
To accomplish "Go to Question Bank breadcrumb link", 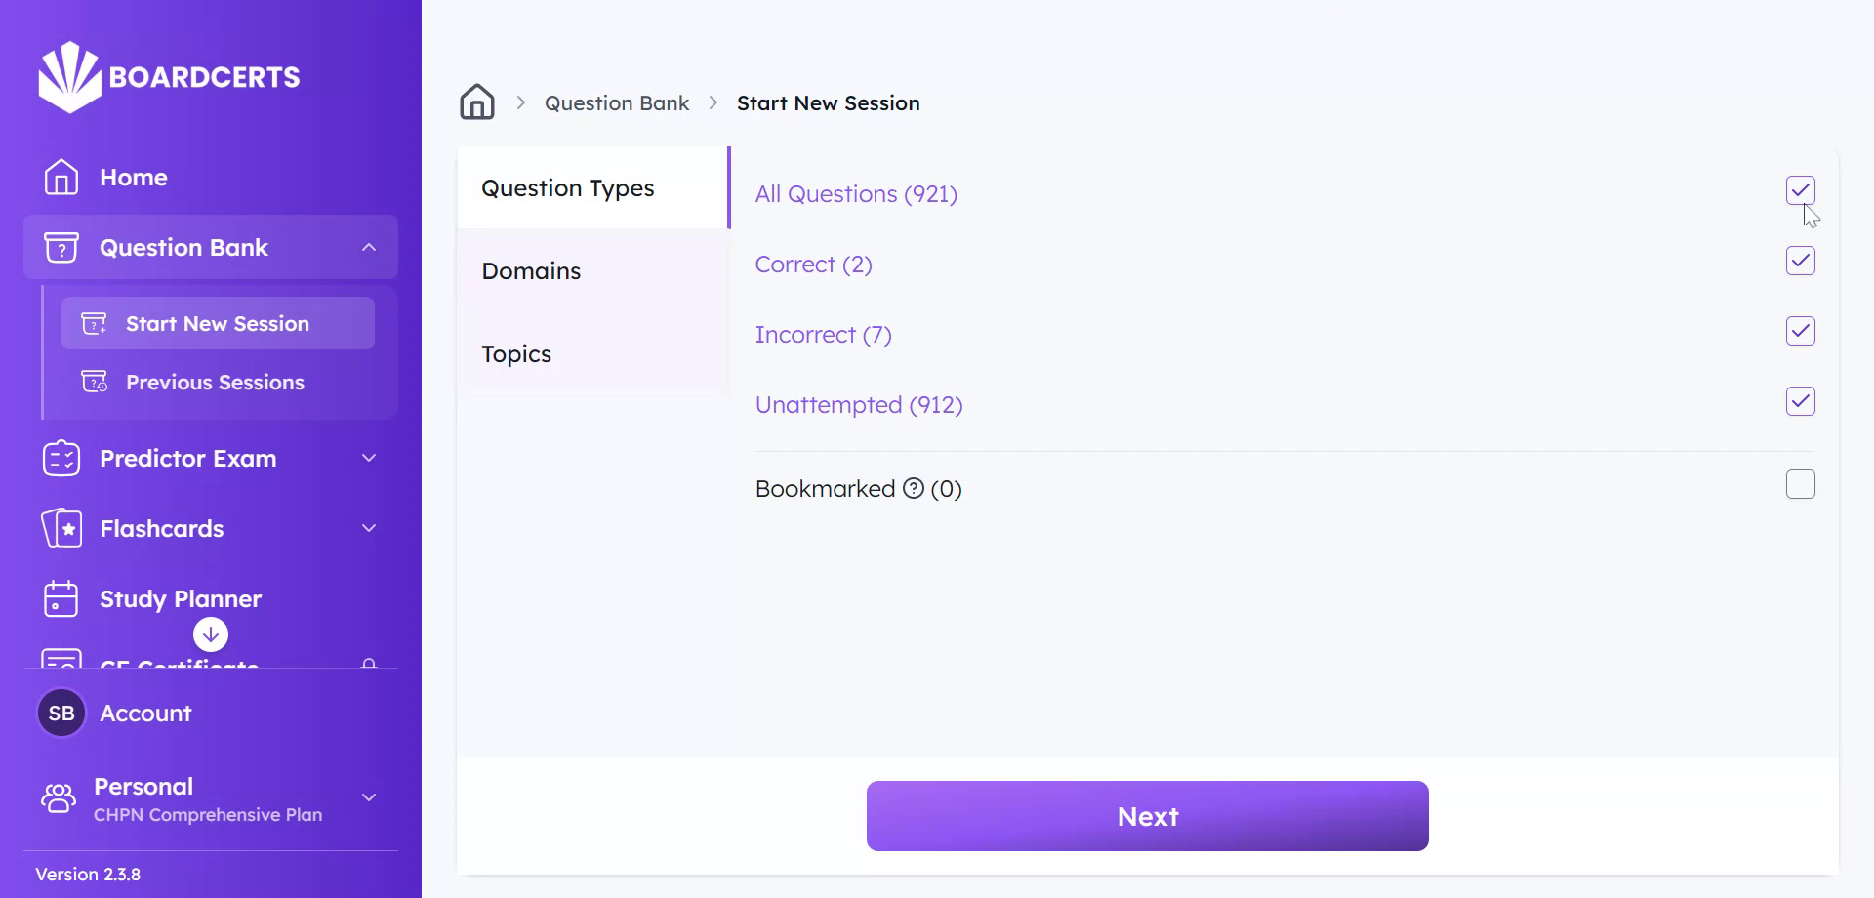I will [x=617, y=102].
